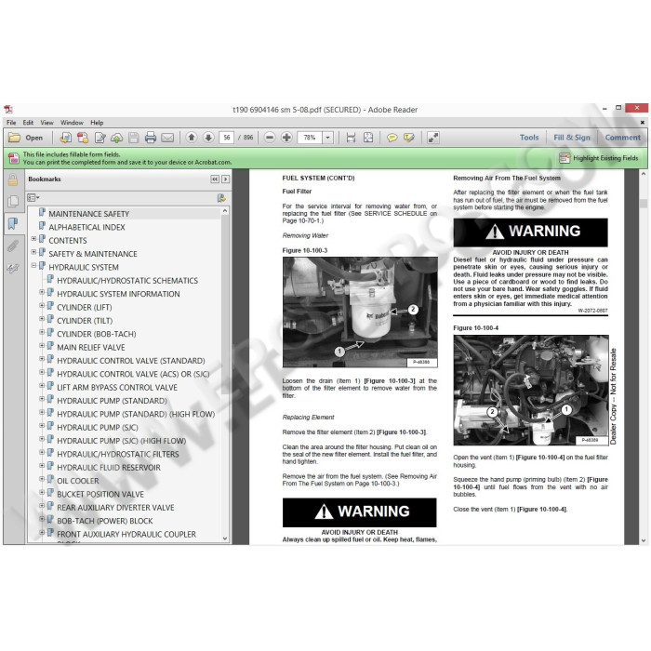
Task: Select CYLINDER (TILT) bookmark
Action: (85, 321)
